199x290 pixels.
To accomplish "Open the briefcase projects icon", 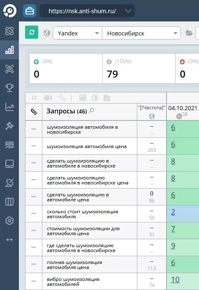I will (30, 11).
